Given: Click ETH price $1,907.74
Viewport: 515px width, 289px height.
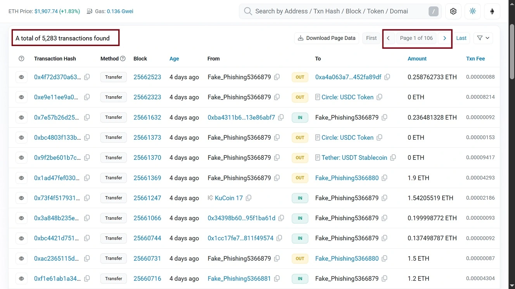Looking at the screenshot, I should click(46, 11).
